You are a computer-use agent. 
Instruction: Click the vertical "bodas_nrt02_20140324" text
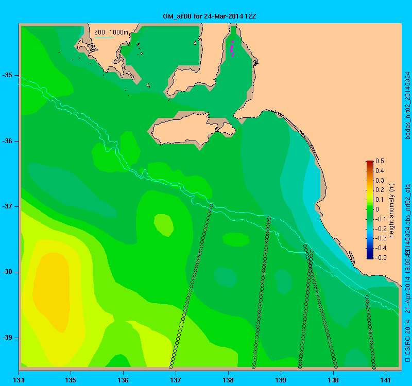(x=408, y=106)
